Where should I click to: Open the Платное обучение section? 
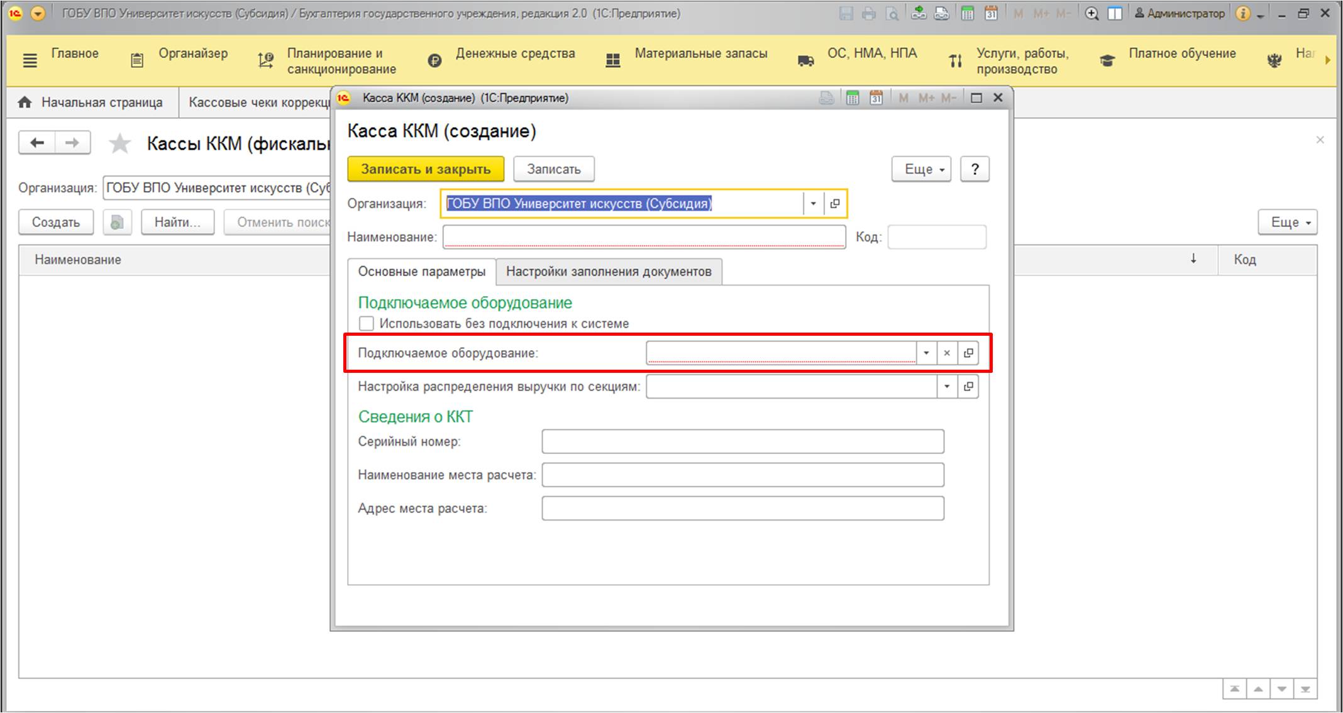coord(1182,53)
